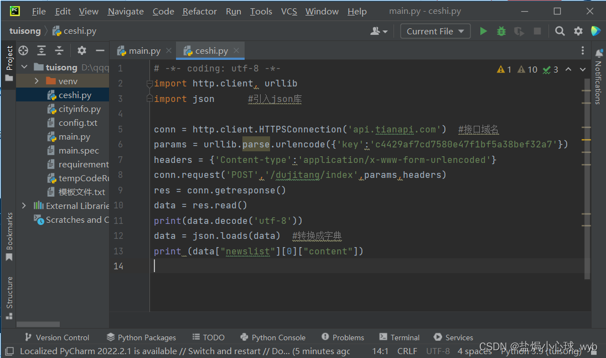This screenshot has height=358, width=606.
Task: Click the warnings count inspection widget
Action: click(x=504, y=69)
